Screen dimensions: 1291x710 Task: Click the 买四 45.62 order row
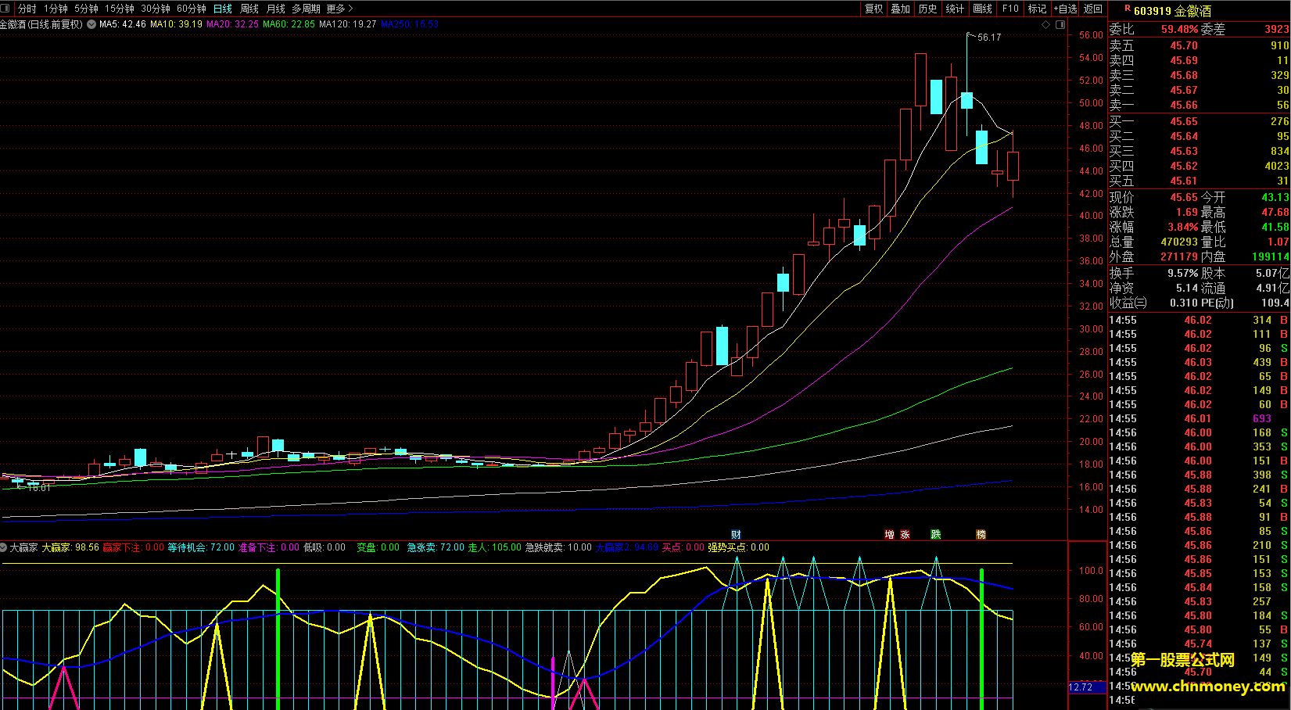(x=1199, y=166)
